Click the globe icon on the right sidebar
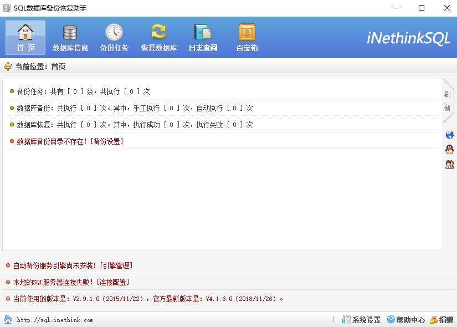Image resolution: width=457 pixels, height=327 pixels. pos(450,135)
